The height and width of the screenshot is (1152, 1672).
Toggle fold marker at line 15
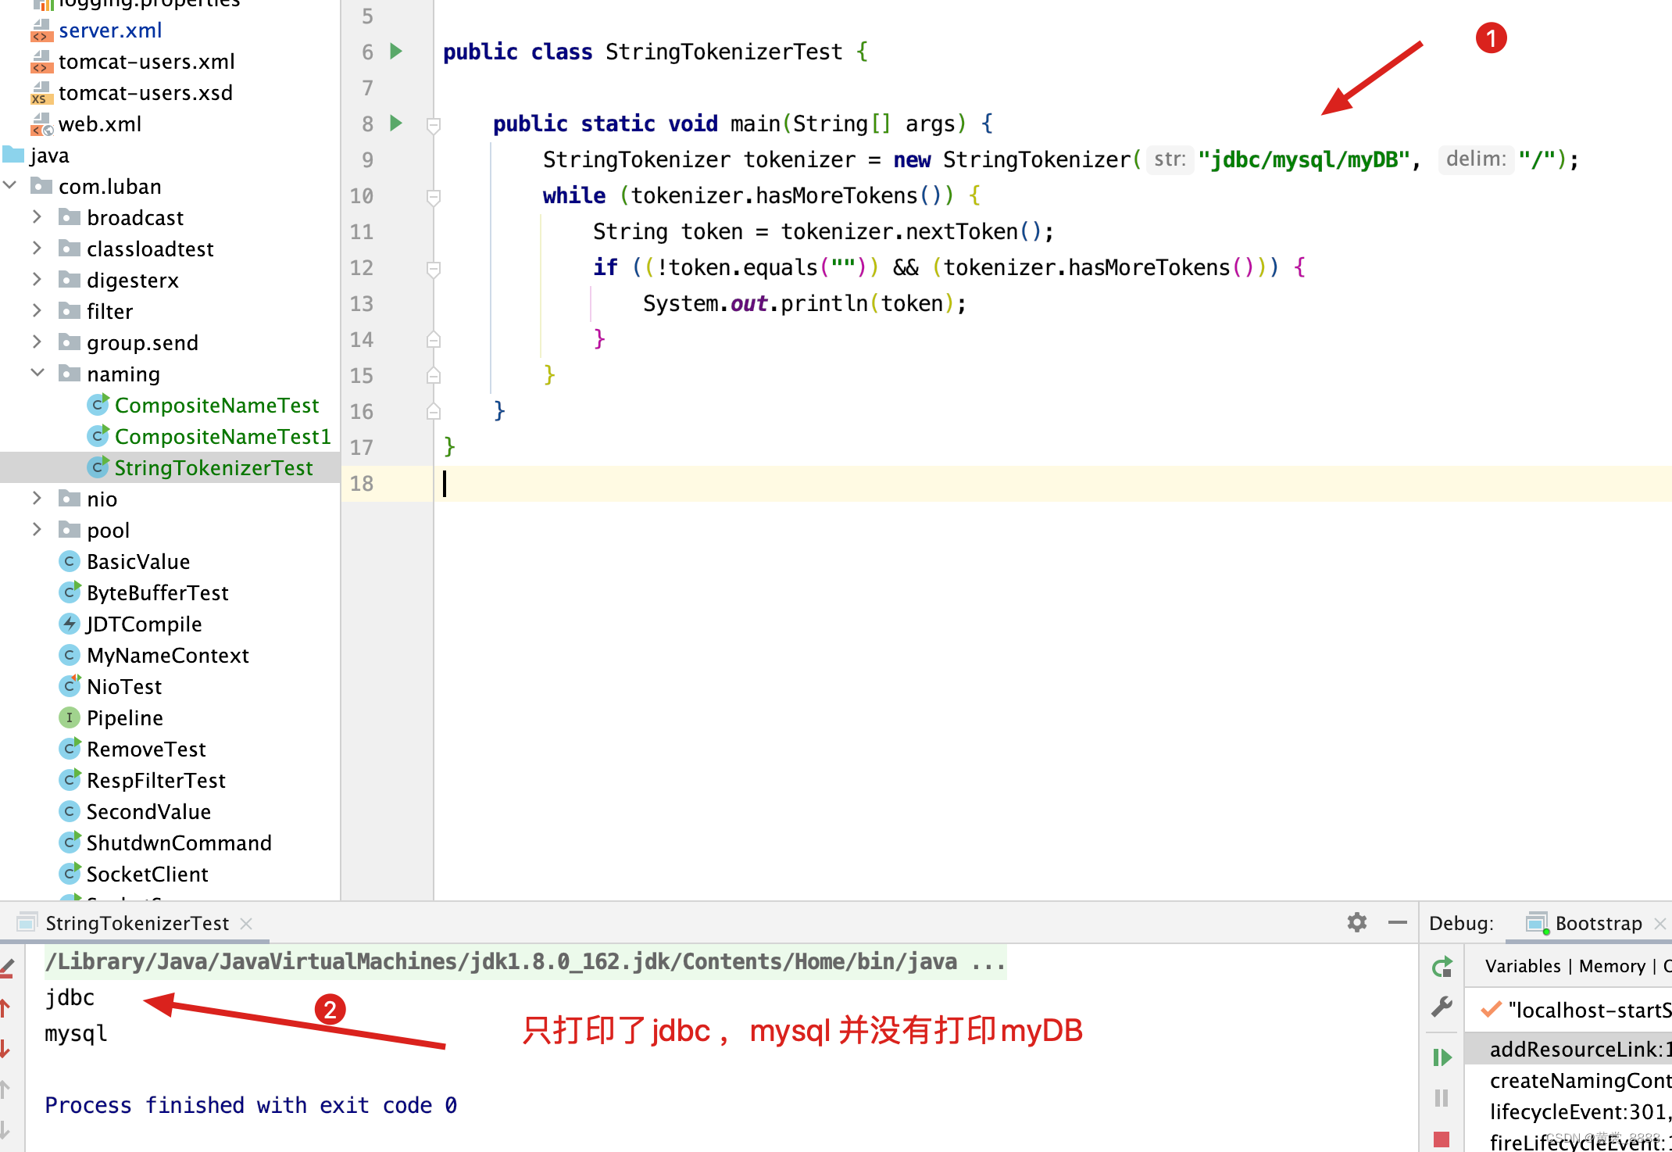click(x=434, y=376)
